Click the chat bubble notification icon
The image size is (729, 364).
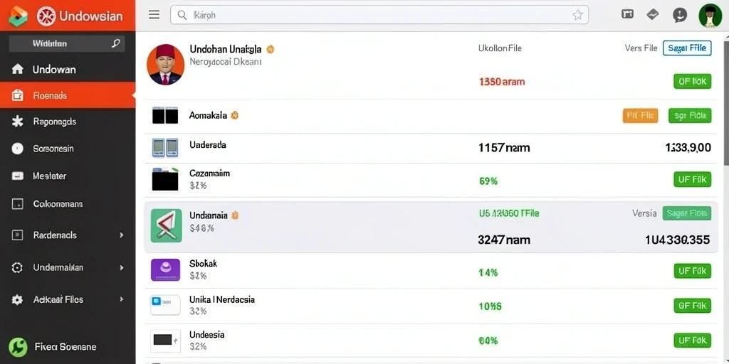pos(680,15)
